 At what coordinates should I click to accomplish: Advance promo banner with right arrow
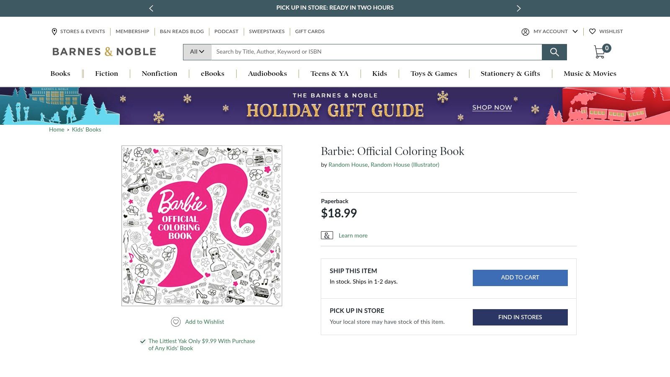518,8
